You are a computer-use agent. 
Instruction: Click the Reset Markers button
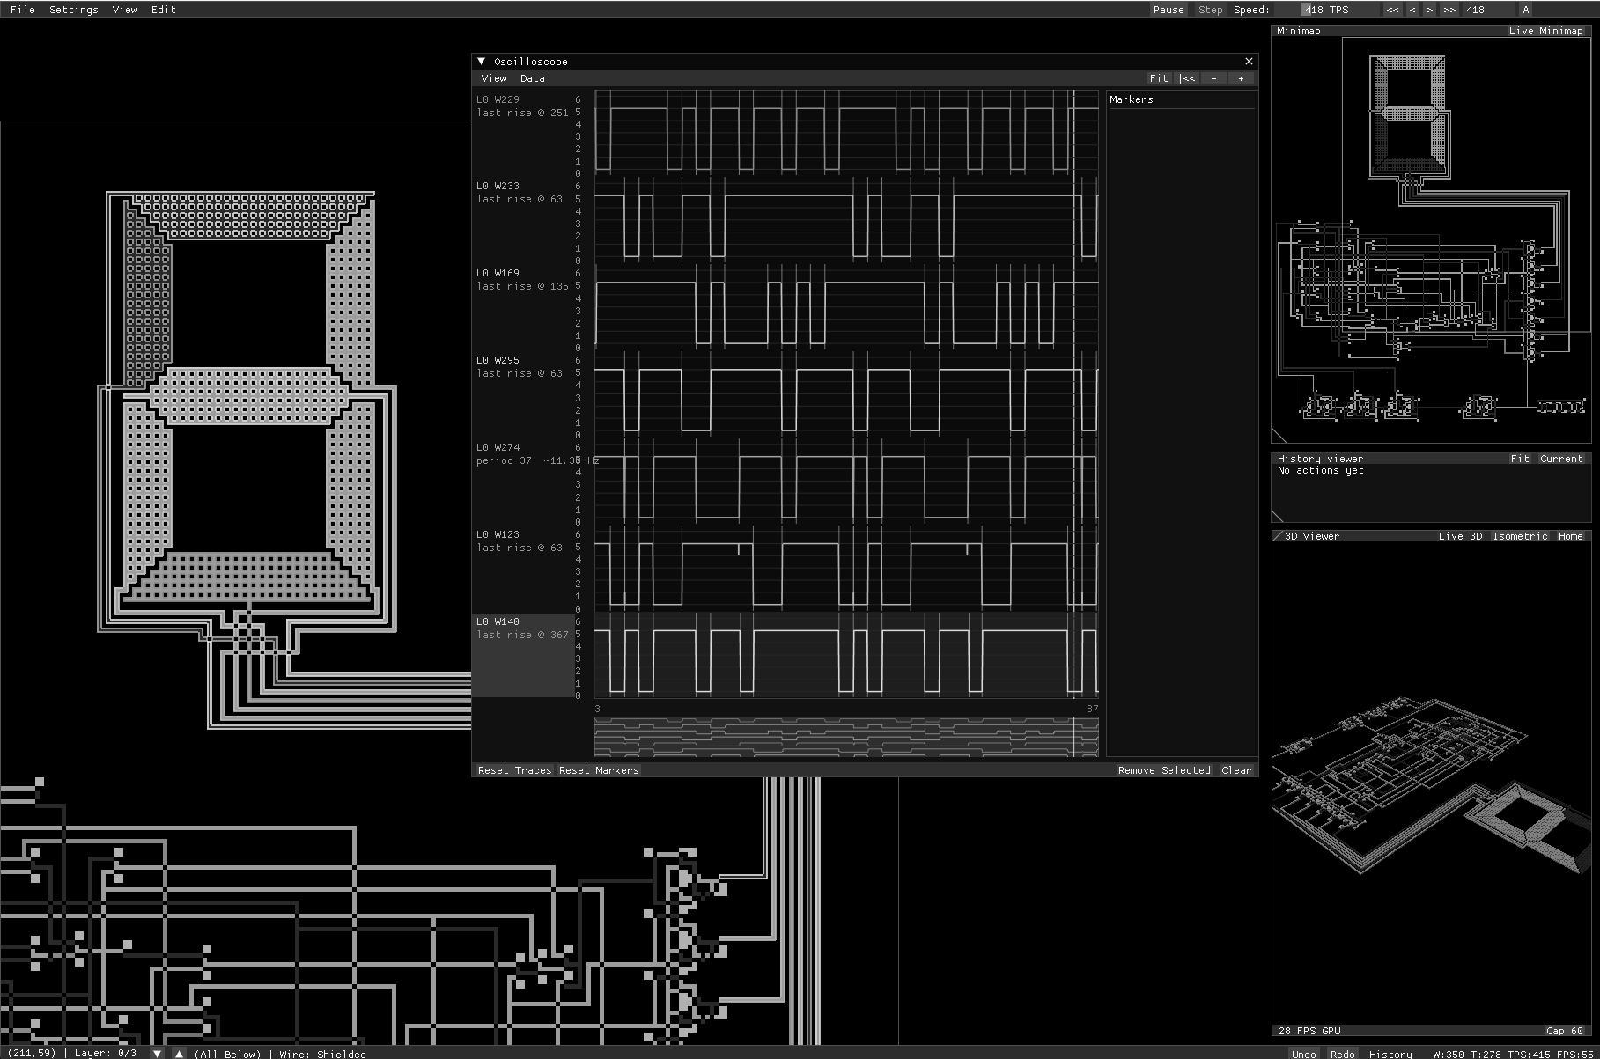tap(599, 770)
